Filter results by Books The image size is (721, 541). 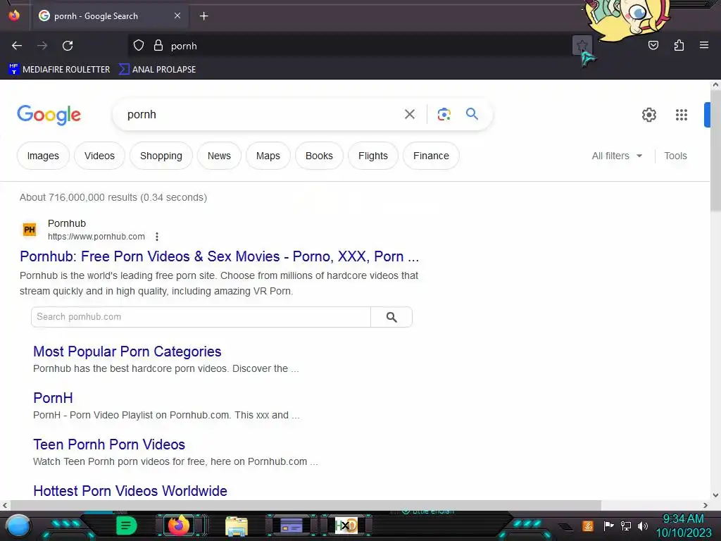pyautogui.click(x=319, y=156)
